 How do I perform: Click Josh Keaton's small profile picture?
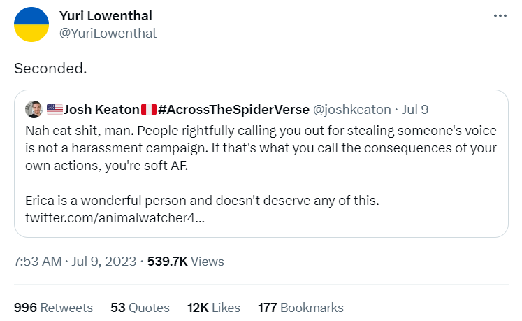(34, 109)
